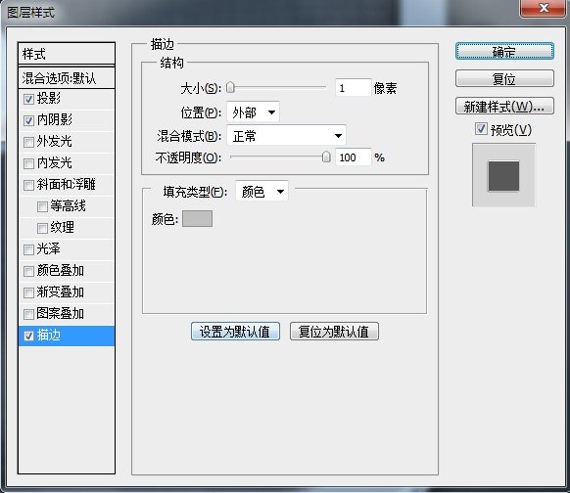The width and height of the screenshot is (570, 493).
Task: Tick the 纹理 checkbox
Action: click(42, 228)
